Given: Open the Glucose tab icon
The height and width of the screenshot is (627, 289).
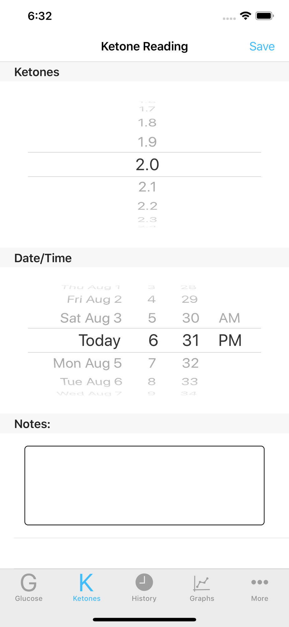Looking at the screenshot, I should tap(29, 583).
